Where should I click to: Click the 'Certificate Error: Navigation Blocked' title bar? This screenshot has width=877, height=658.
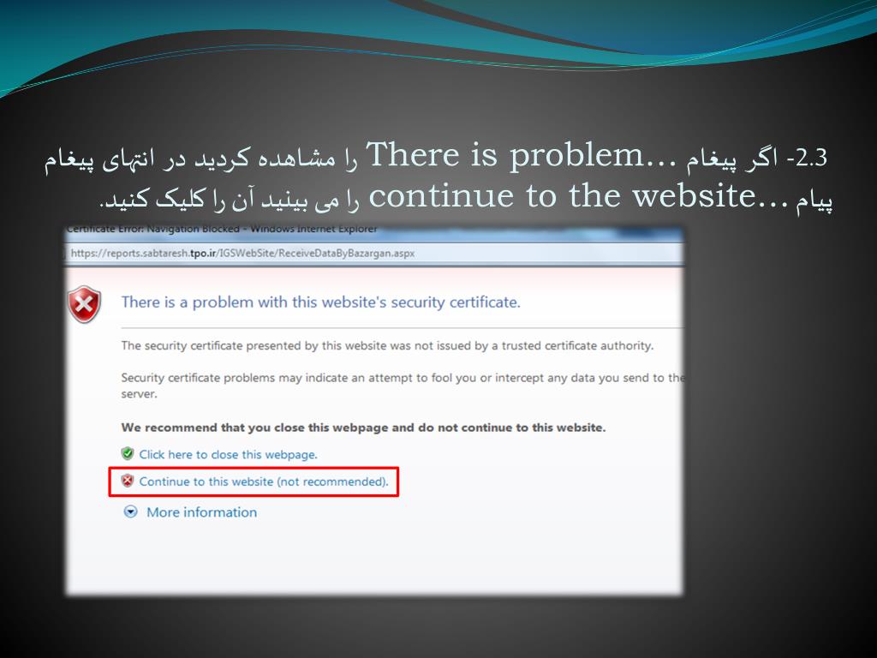pos(375,230)
